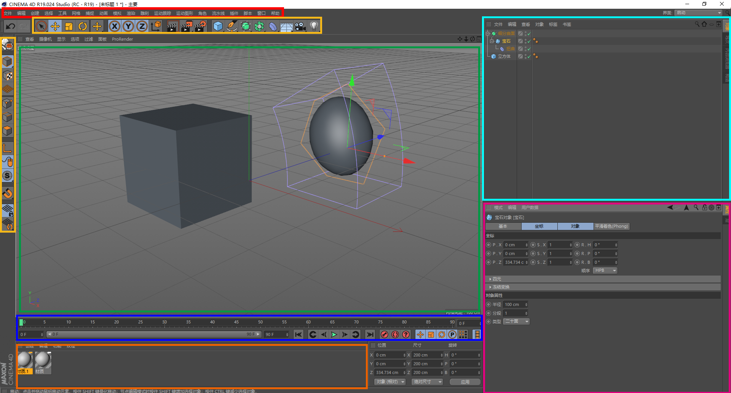Toggle enable checkmark for 立方体 object

click(x=529, y=56)
